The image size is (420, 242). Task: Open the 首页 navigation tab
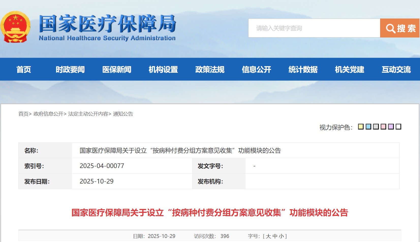tap(24, 69)
